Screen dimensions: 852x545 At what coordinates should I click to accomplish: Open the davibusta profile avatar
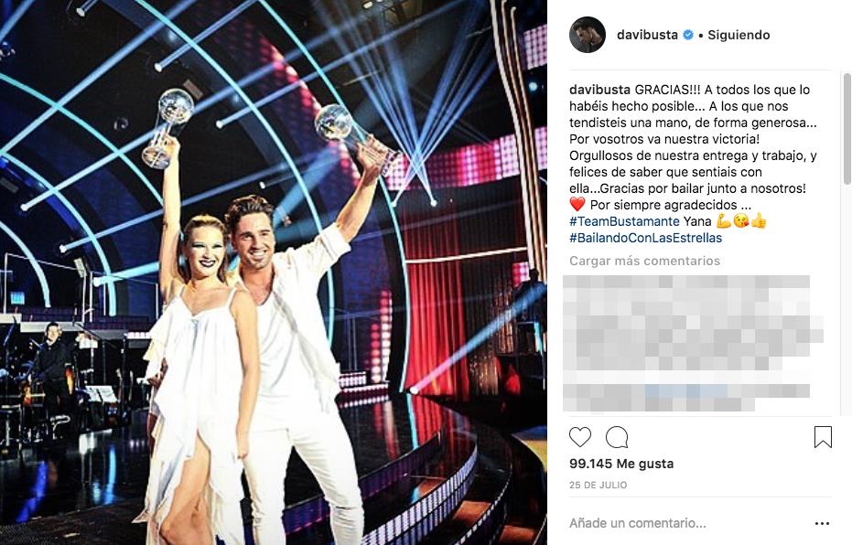588,35
